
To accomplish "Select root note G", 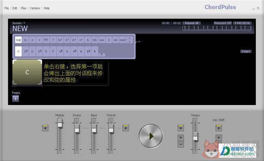I will [x=67, y=51].
